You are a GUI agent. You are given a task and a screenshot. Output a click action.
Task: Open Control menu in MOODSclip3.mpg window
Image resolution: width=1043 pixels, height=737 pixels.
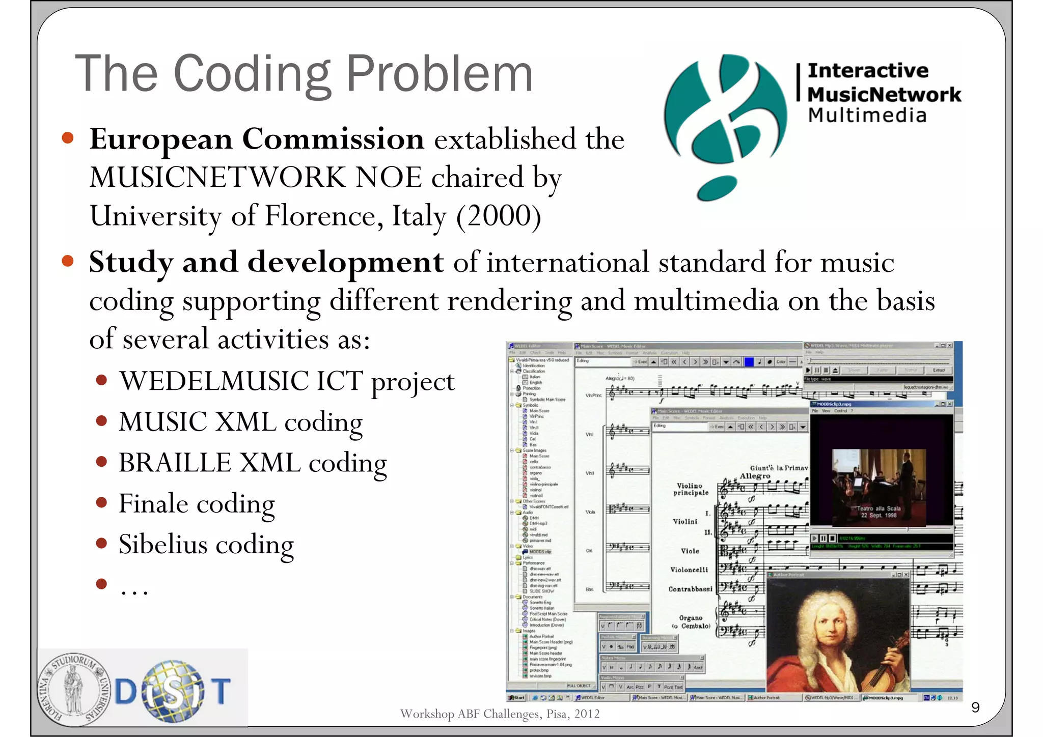click(x=840, y=411)
